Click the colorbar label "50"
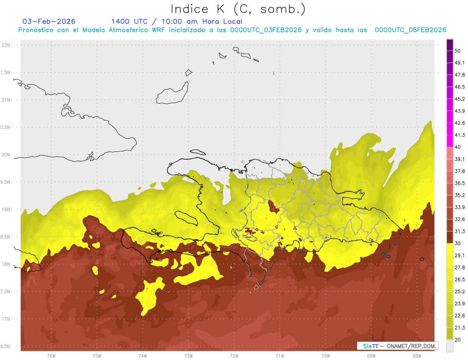 coord(458,51)
